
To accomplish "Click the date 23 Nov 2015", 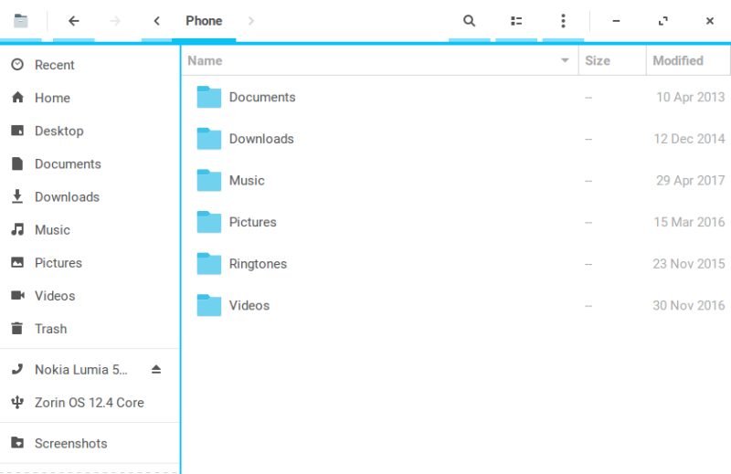I will (689, 264).
